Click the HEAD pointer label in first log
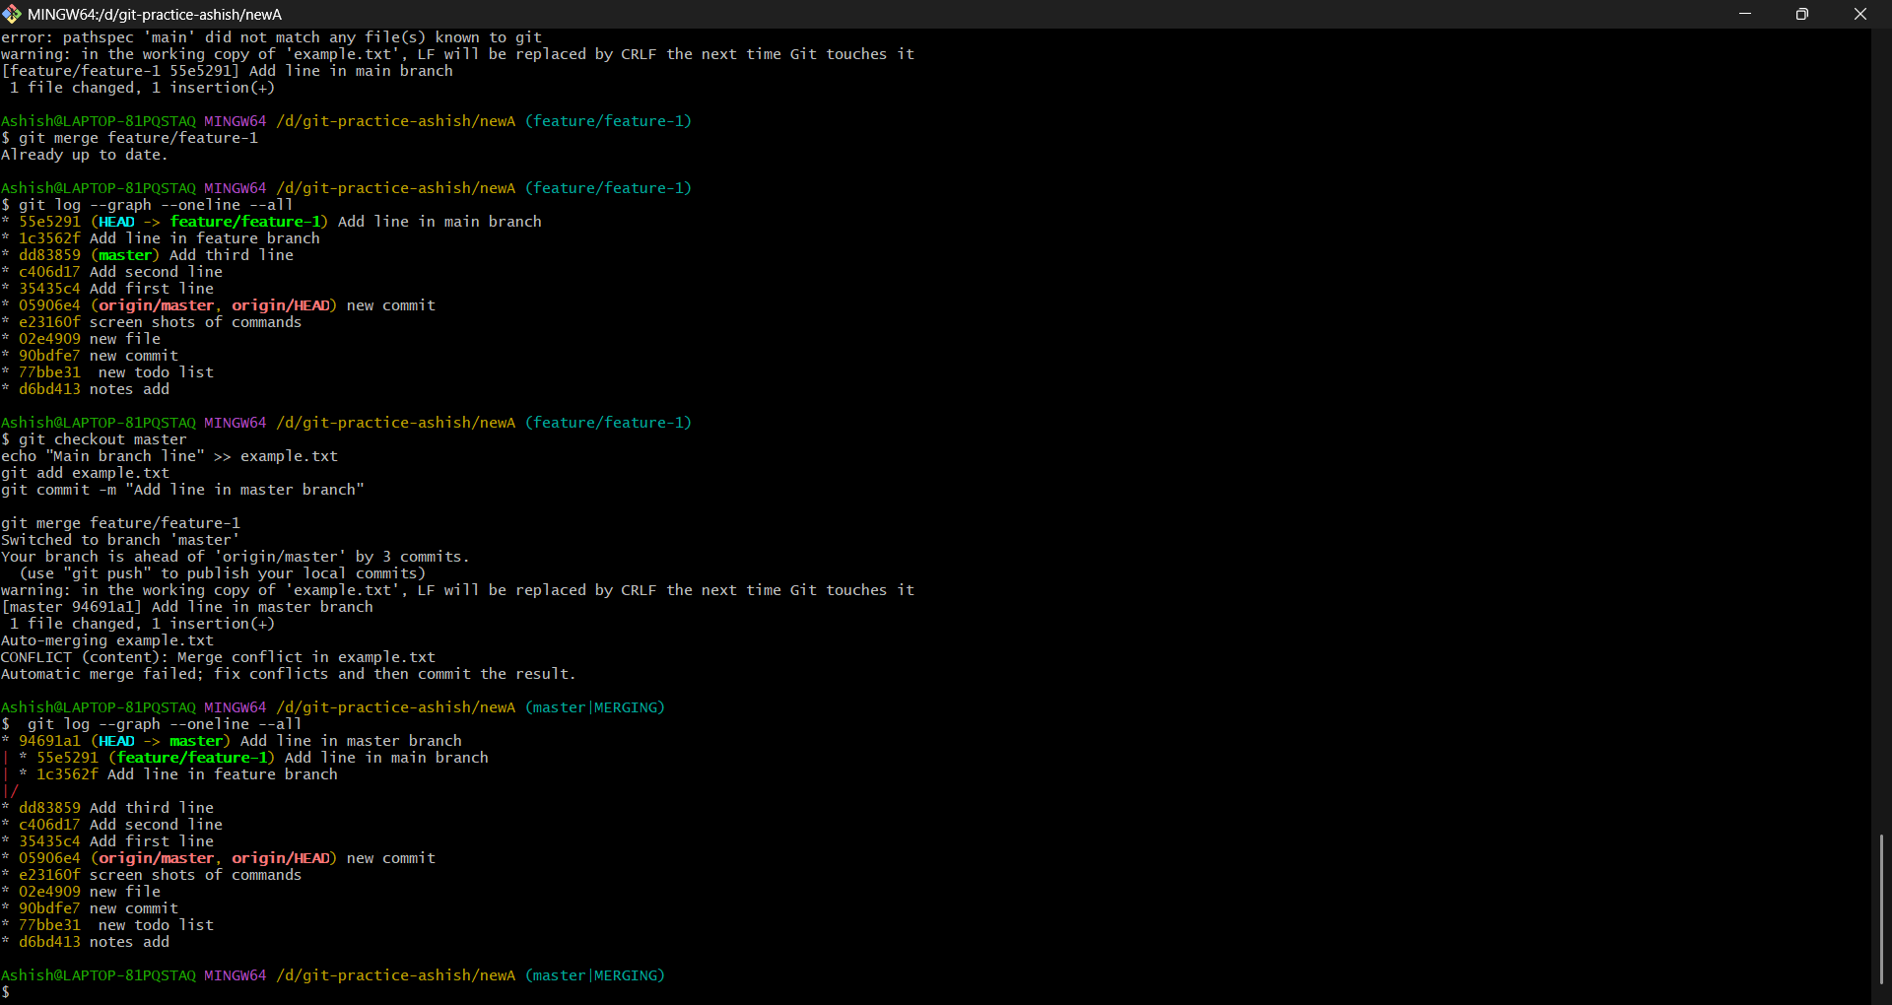The image size is (1892, 1005). (x=115, y=222)
